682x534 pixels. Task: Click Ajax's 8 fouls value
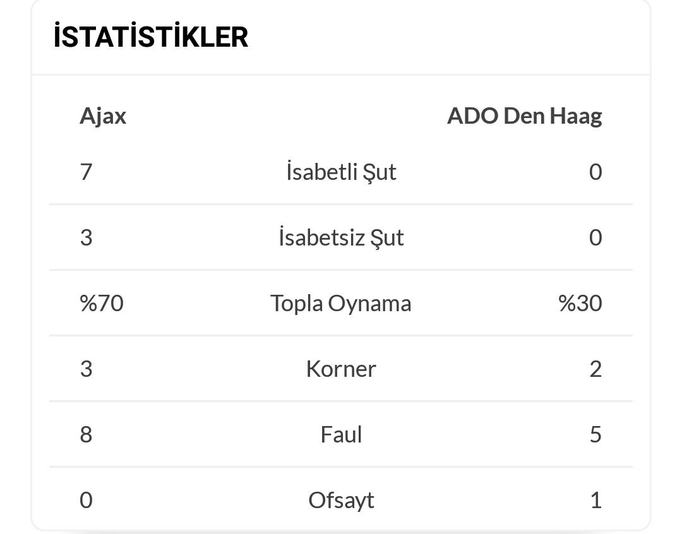pyautogui.click(x=86, y=434)
